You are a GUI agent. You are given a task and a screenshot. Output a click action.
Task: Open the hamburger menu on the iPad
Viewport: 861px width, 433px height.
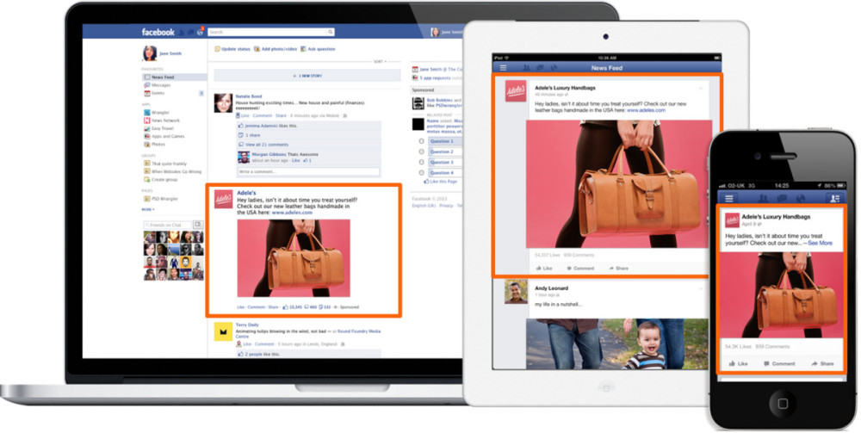point(503,67)
